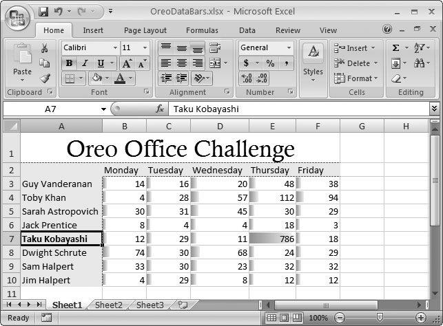Image resolution: width=443 pixels, height=326 pixels.
Task: Click the zoom slider handle
Action: click(380, 317)
